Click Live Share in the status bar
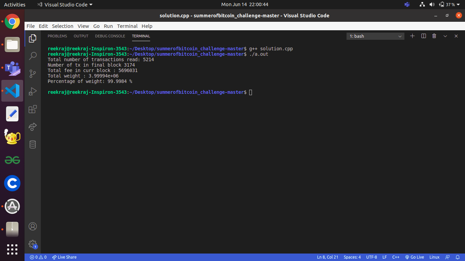The image size is (465, 261). pos(64,257)
